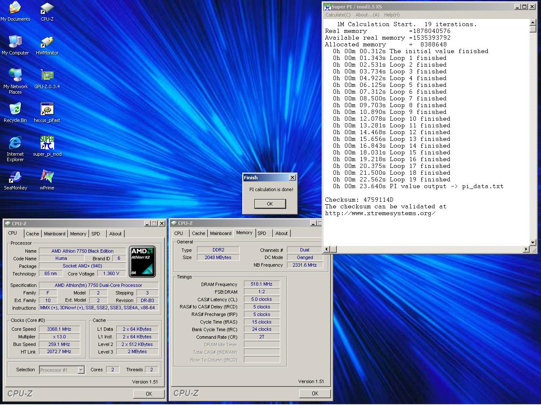
Task: Click the xtremesystems.org URL text
Action: (x=380, y=213)
